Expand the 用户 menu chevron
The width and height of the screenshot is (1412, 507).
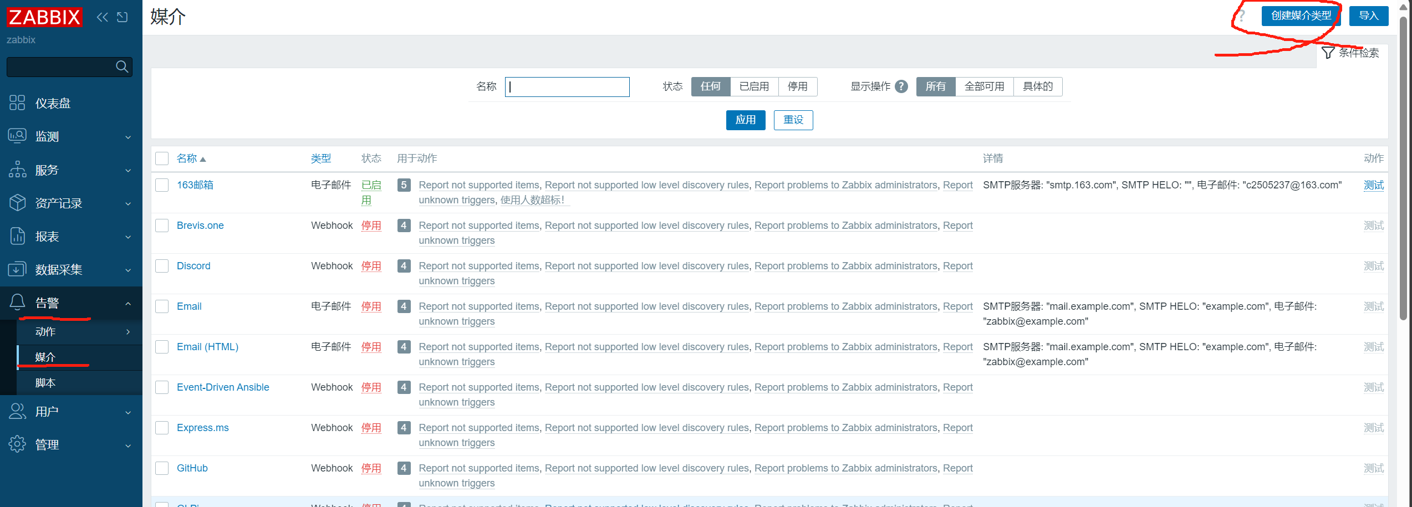[x=128, y=412]
